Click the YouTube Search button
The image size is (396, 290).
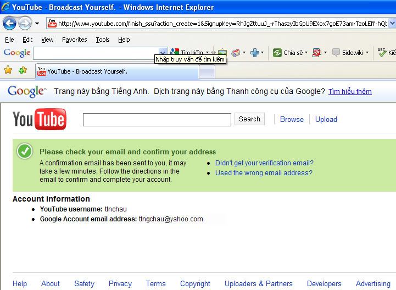click(249, 119)
